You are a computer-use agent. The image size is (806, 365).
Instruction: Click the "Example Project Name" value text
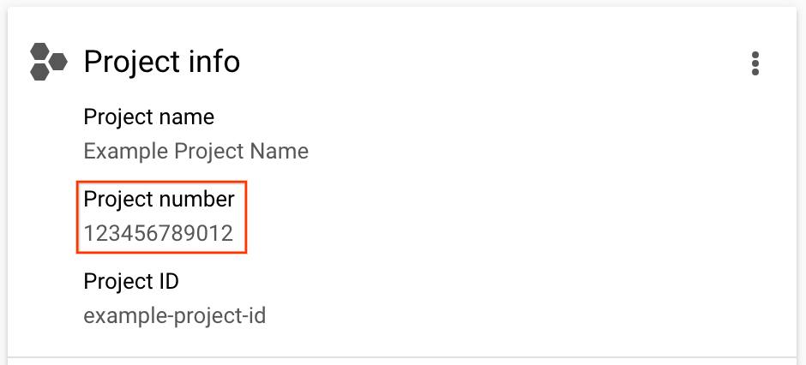[x=195, y=152]
